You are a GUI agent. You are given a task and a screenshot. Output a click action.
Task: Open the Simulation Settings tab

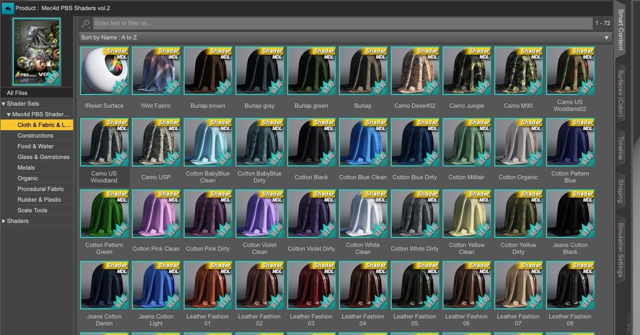[x=621, y=250]
